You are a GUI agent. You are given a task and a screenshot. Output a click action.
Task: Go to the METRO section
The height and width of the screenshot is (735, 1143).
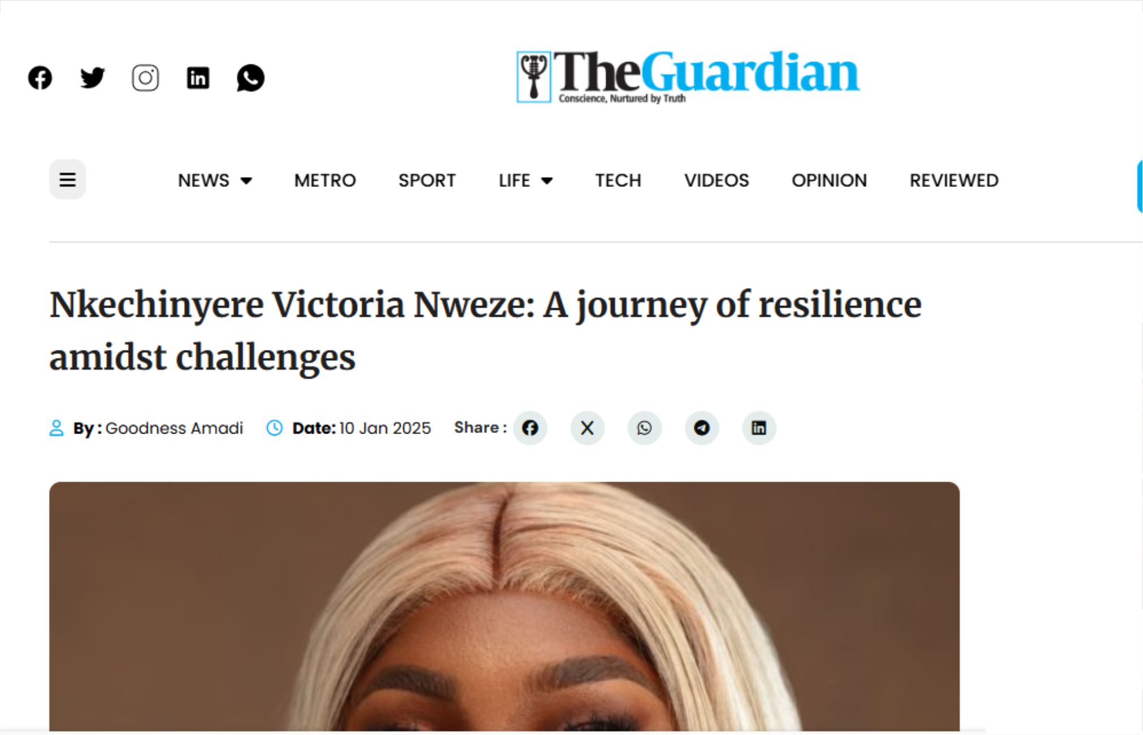325,181
